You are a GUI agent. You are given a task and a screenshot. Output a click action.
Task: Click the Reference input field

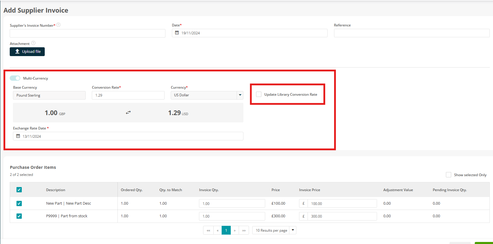pyautogui.click(x=412, y=33)
